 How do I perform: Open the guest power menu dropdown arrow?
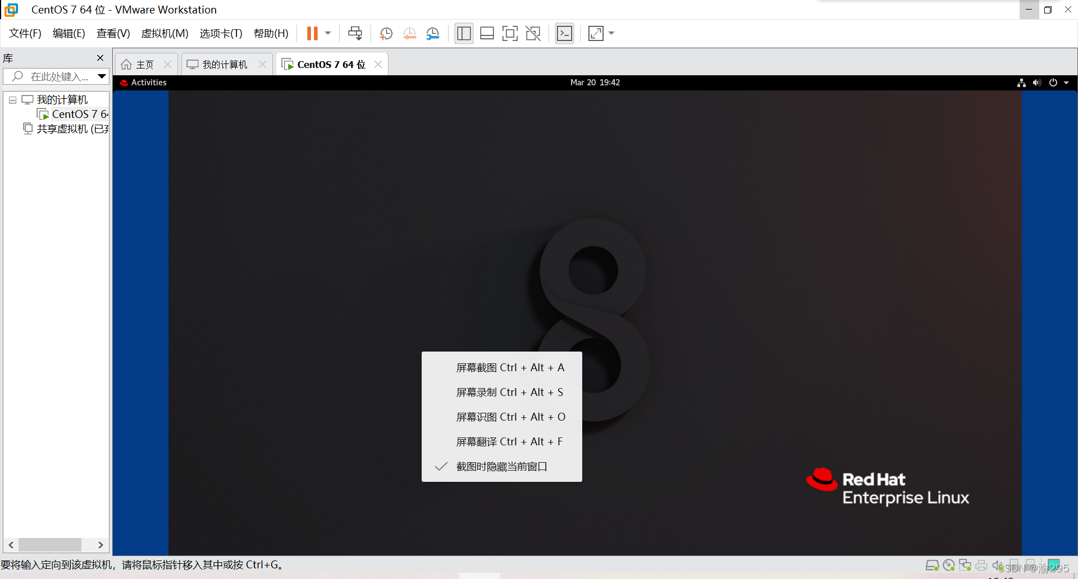1066,83
